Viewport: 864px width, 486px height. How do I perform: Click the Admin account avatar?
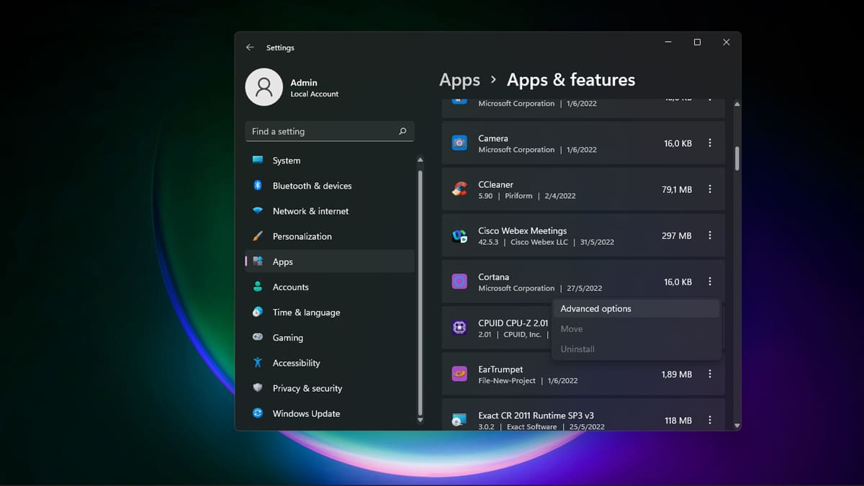(x=264, y=86)
